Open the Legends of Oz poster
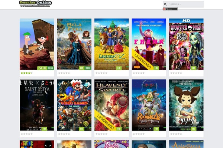Image resolution: width=223 pixels, height=148 pixels. (x=111, y=44)
